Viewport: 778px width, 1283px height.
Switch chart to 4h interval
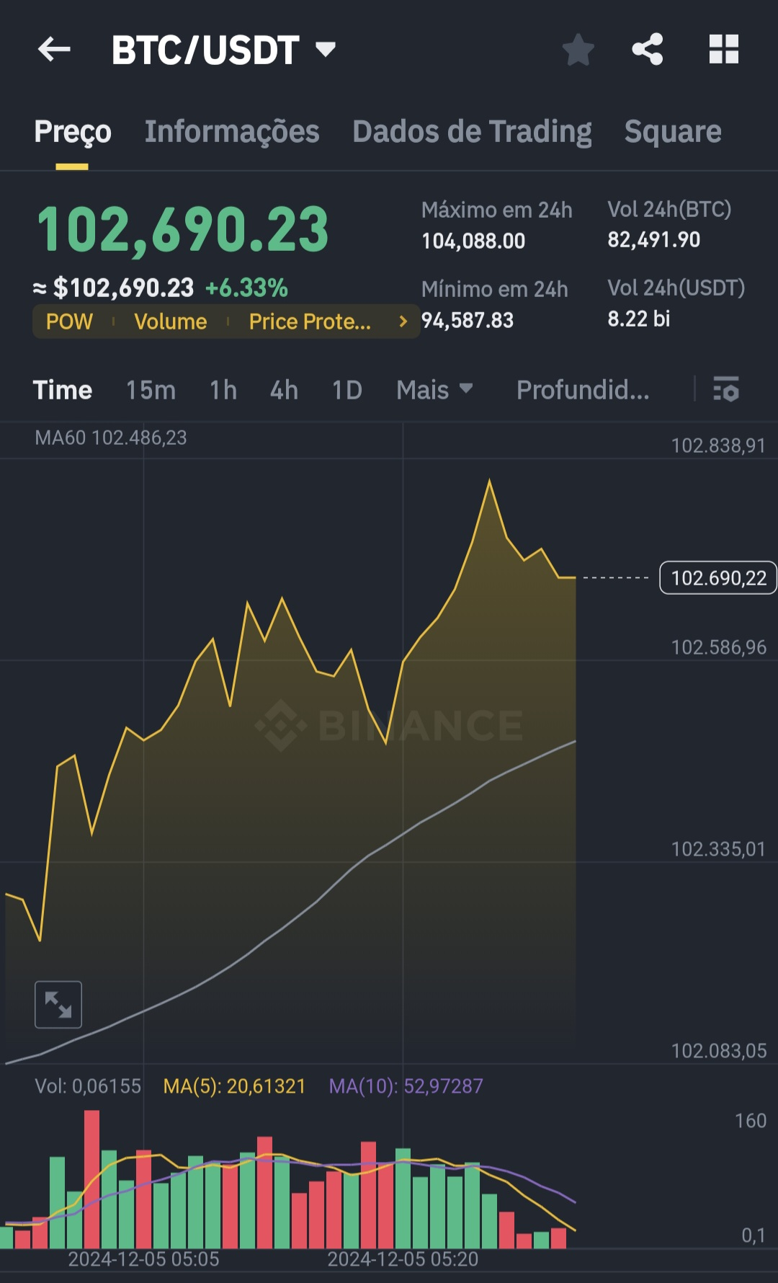click(284, 390)
